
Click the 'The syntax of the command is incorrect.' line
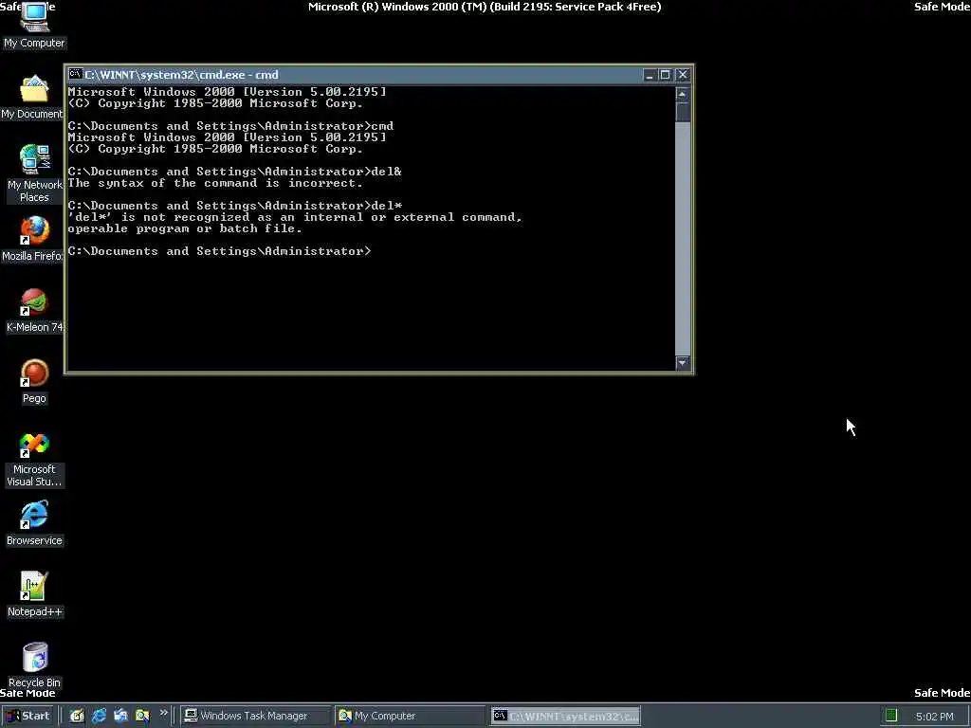(215, 183)
